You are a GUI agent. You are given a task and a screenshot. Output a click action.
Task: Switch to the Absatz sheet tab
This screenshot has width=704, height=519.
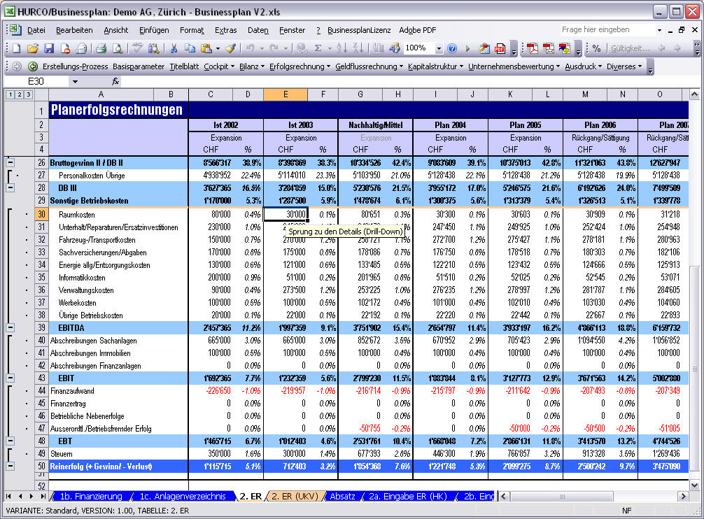pyautogui.click(x=343, y=496)
